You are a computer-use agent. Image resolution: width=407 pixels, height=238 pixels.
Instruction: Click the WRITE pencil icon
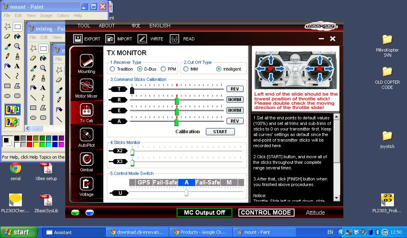142,39
